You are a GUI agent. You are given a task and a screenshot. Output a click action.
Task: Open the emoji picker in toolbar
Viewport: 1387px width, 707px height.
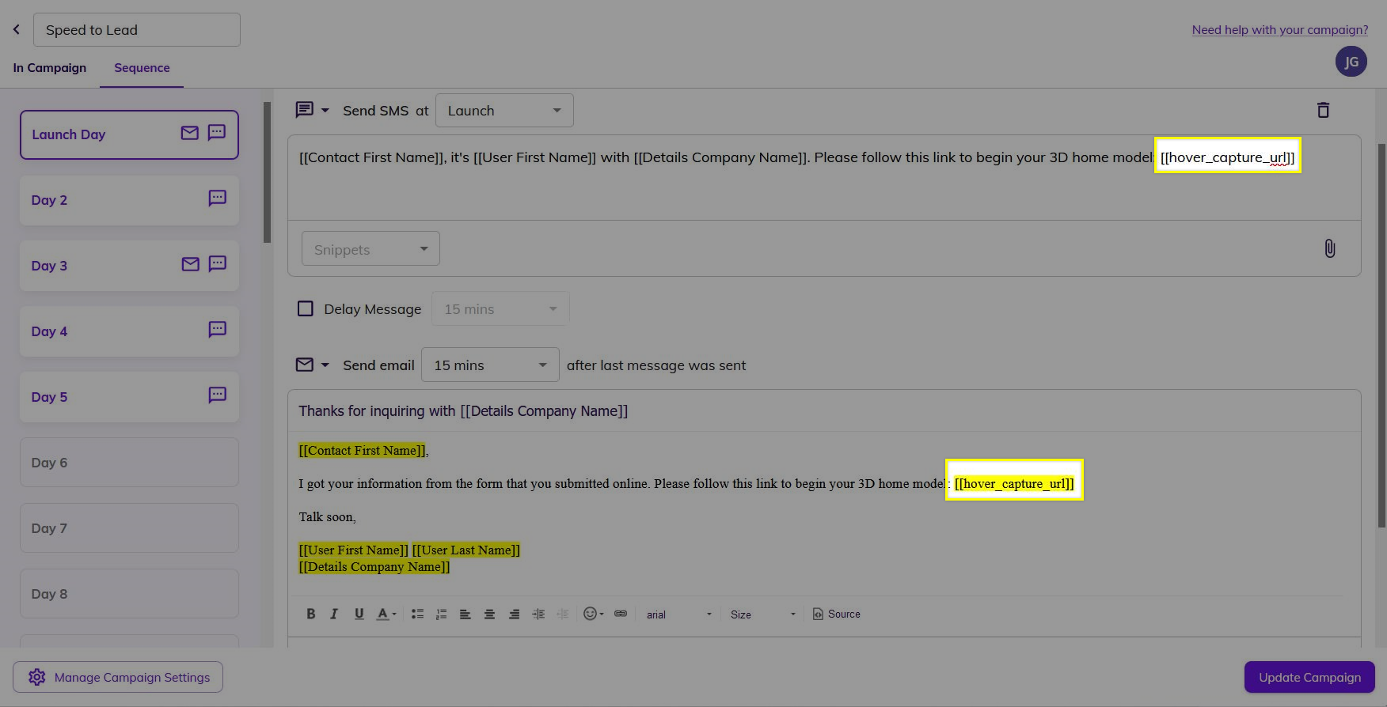(592, 614)
